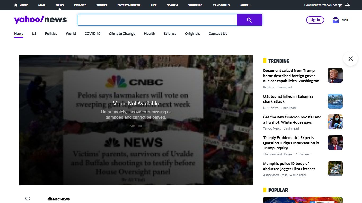Click the Memphis police story thumbnail

point(335,168)
